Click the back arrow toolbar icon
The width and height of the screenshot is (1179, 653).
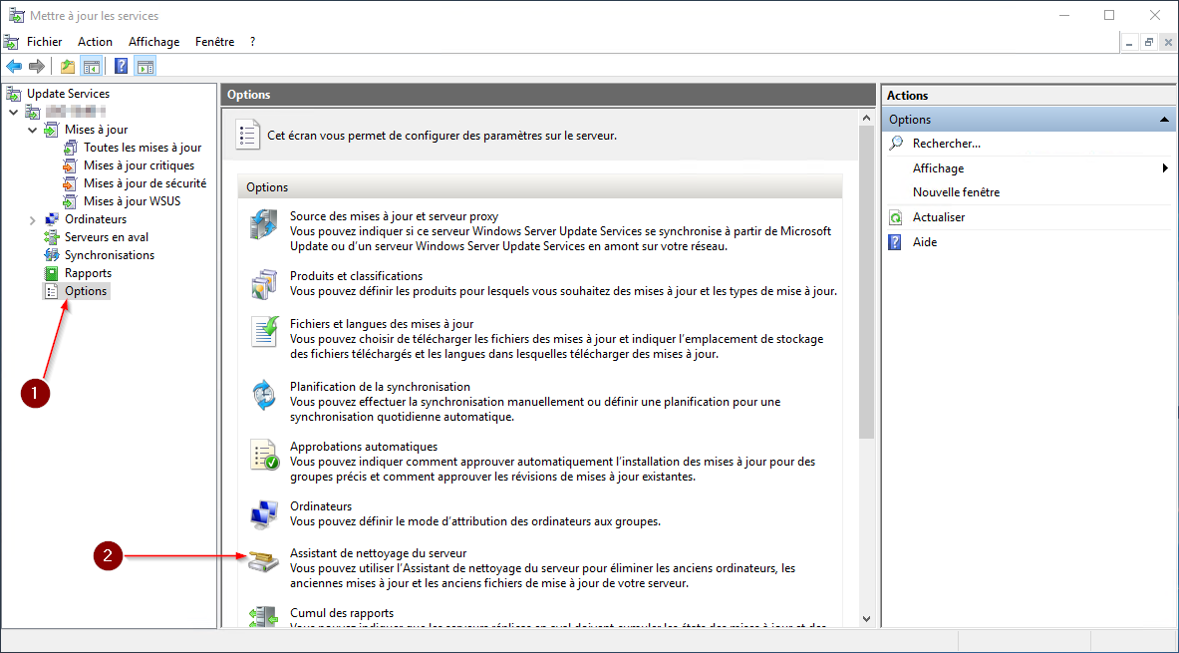point(14,67)
